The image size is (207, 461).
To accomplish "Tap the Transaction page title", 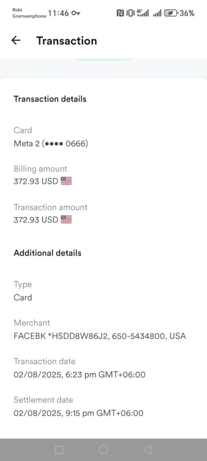I will [x=66, y=41].
